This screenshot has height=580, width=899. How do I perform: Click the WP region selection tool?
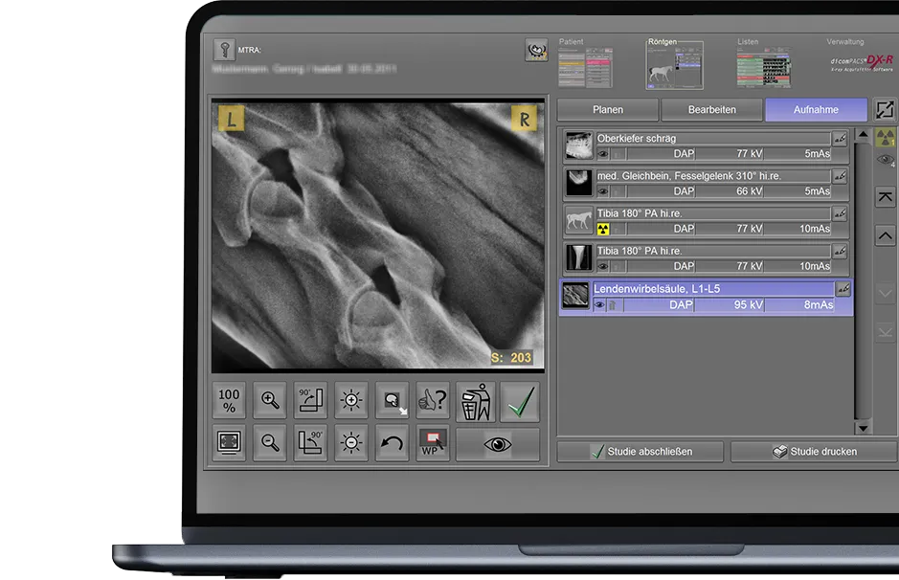click(x=433, y=444)
